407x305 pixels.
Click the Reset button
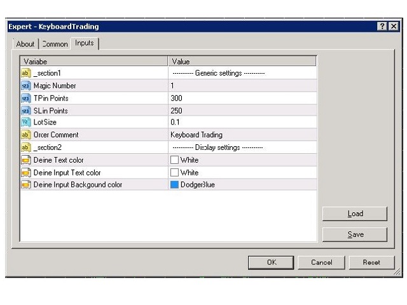click(371, 262)
